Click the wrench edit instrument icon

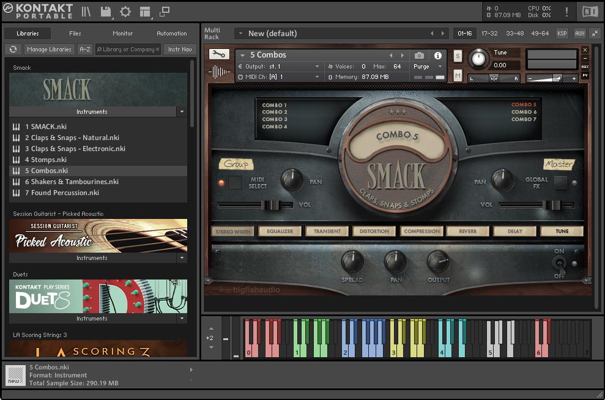(x=219, y=54)
